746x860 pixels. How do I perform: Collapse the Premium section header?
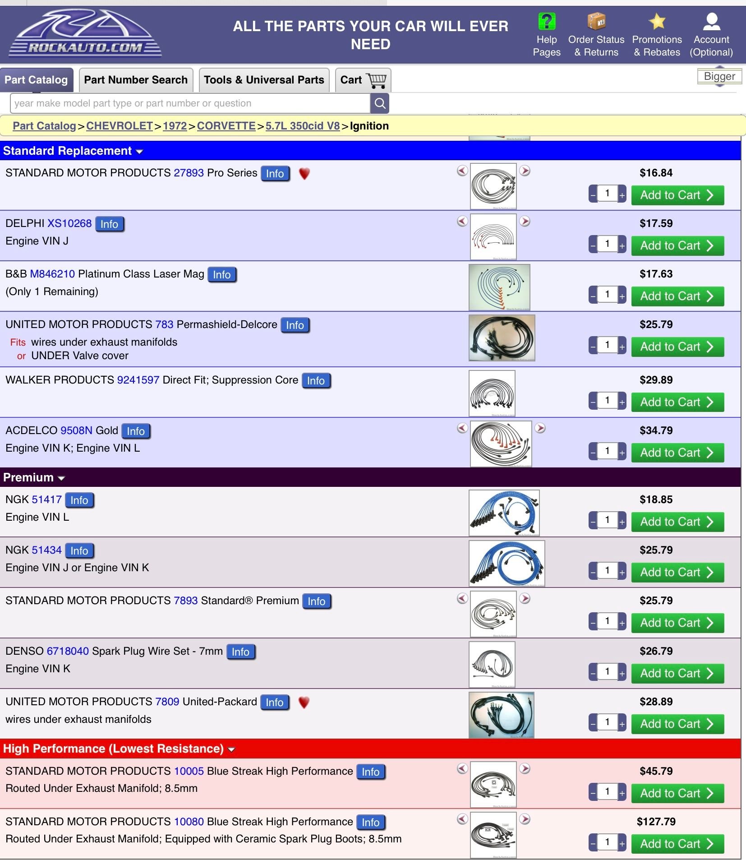coord(61,478)
